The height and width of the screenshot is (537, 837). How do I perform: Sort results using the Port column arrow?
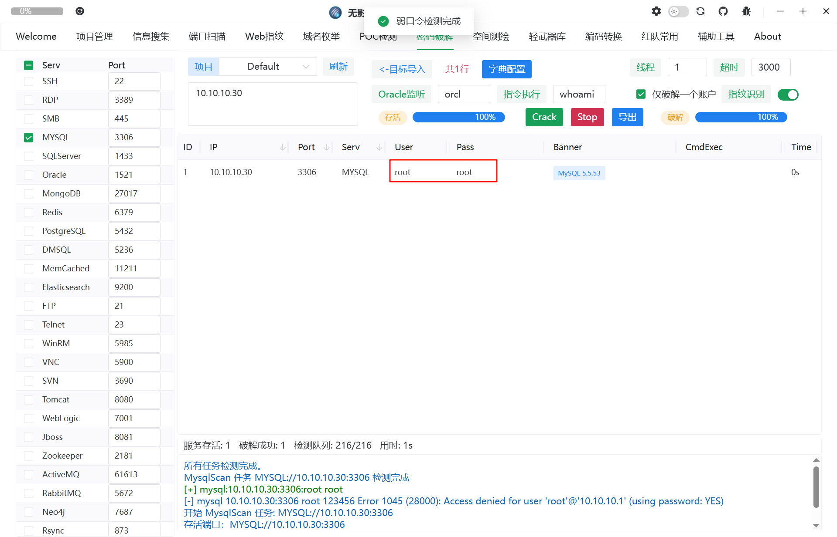tap(326, 148)
